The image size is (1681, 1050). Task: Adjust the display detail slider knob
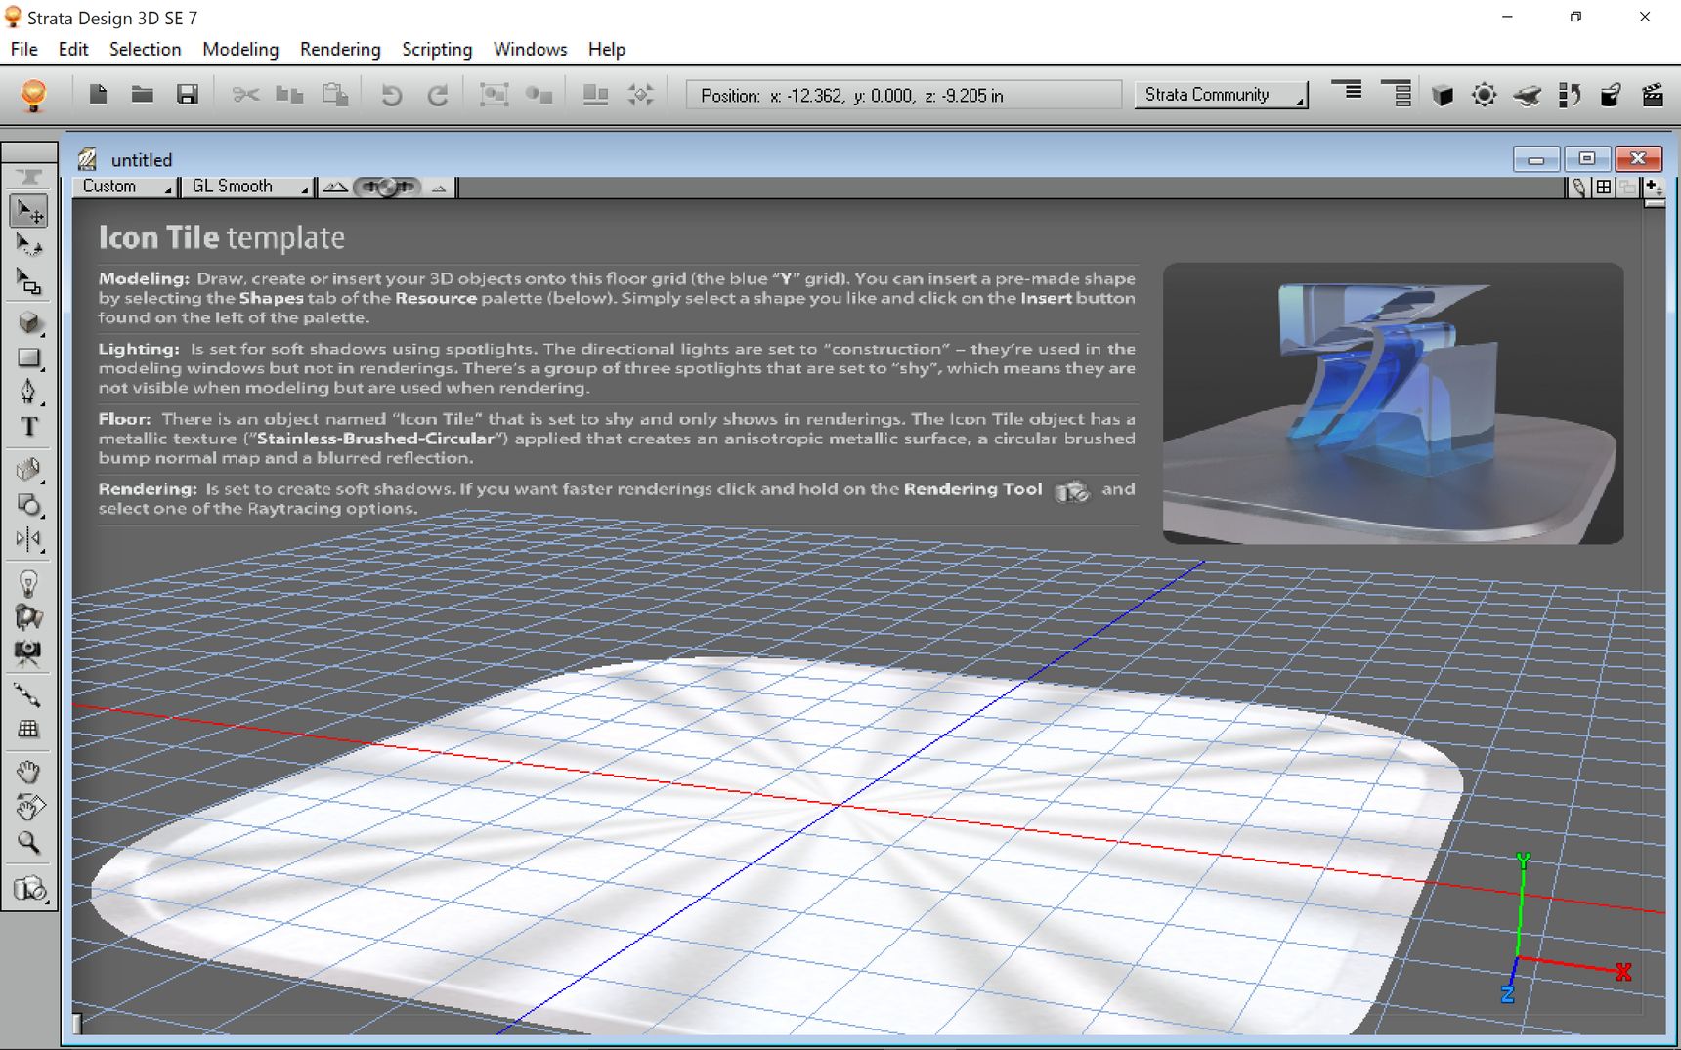(387, 187)
